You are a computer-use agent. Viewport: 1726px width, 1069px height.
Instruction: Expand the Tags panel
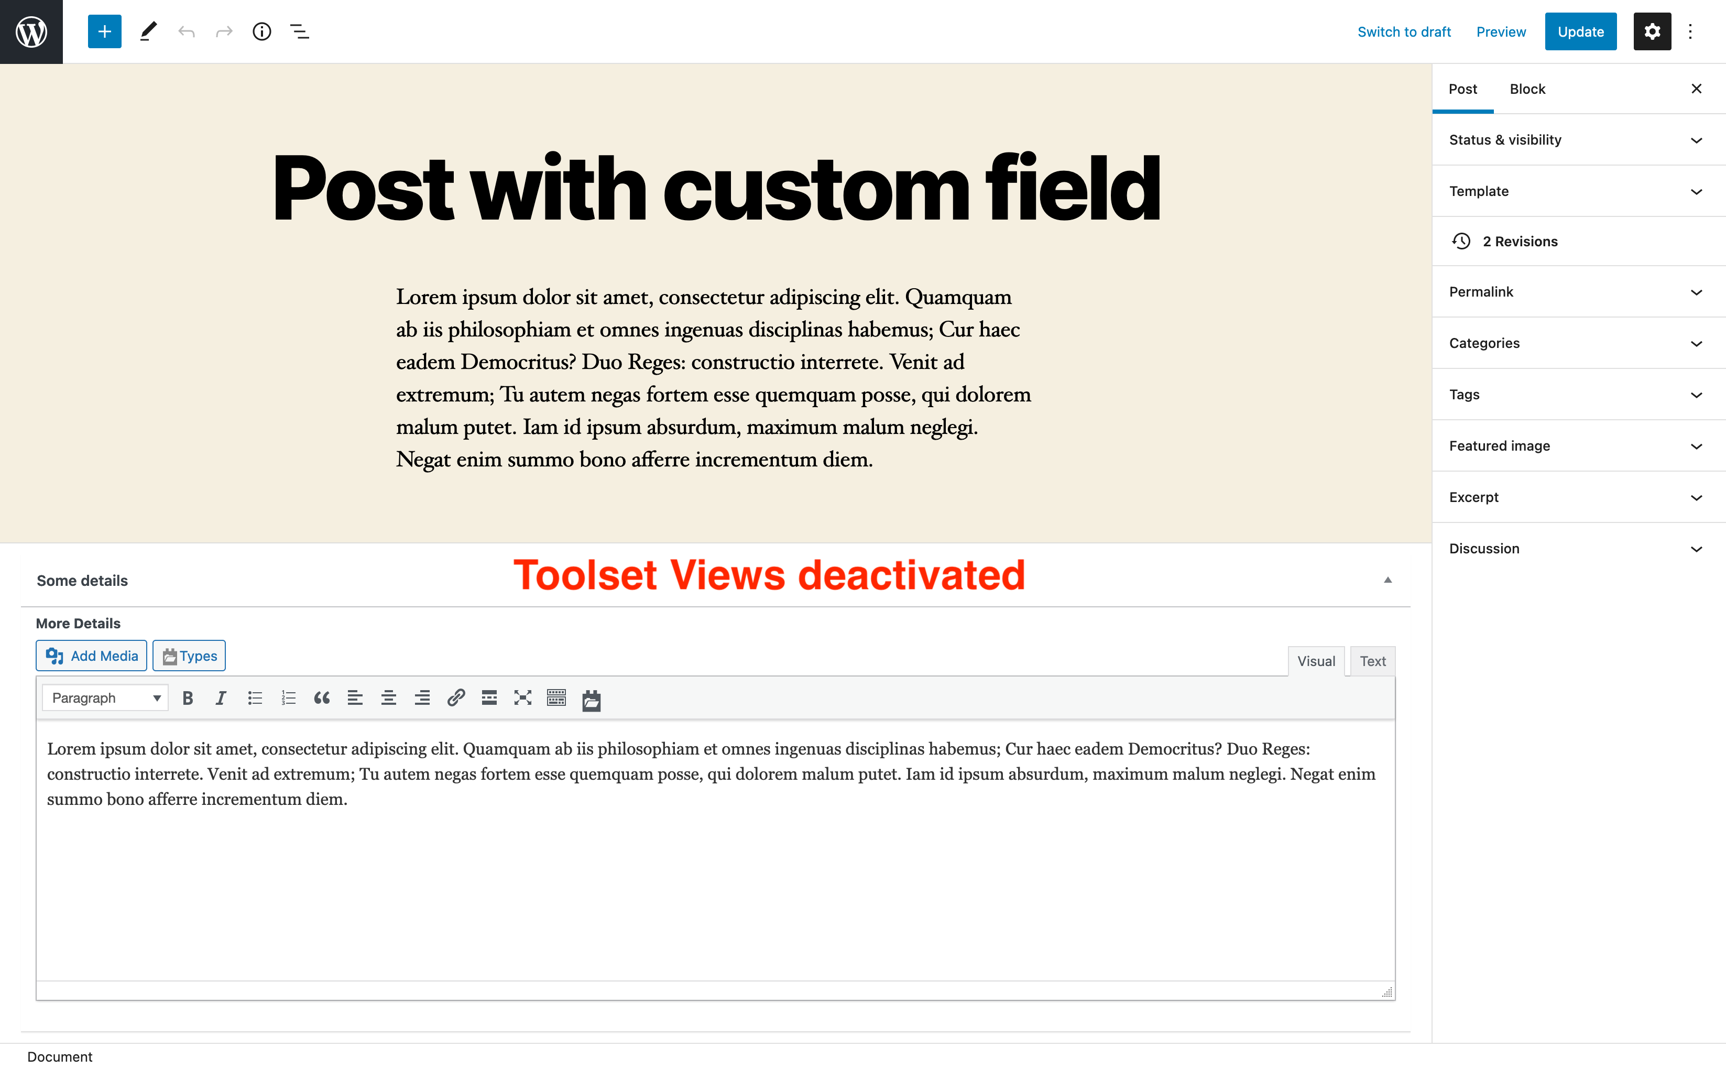coord(1579,395)
